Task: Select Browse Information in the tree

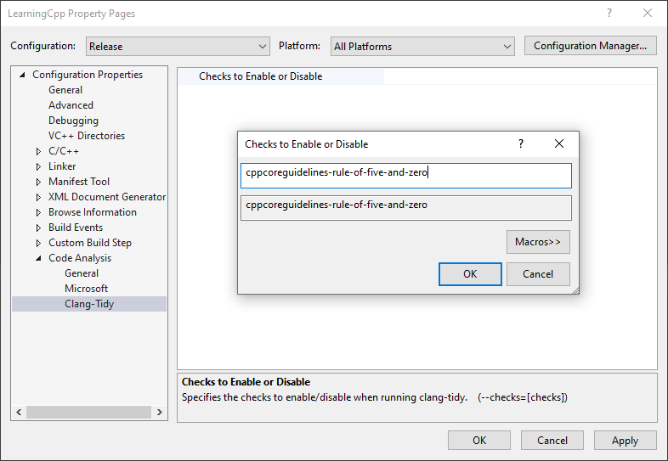Action: (x=93, y=212)
